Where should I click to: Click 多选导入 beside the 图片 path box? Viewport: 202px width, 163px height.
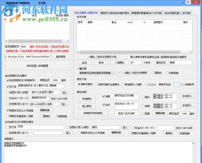[x=187, y=96]
